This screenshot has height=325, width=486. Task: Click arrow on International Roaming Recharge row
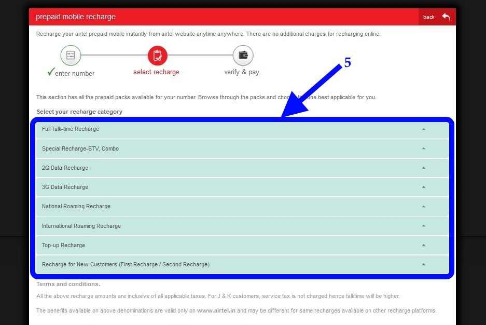pyautogui.click(x=424, y=226)
